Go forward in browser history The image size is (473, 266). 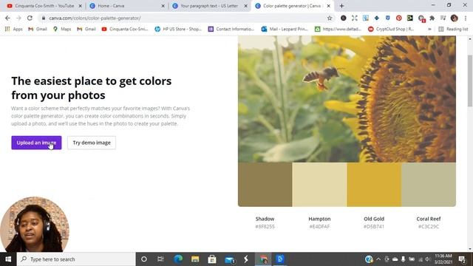(x=18, y=18)
